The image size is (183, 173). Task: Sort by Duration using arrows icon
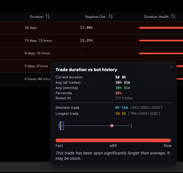[x=48, y=16]
